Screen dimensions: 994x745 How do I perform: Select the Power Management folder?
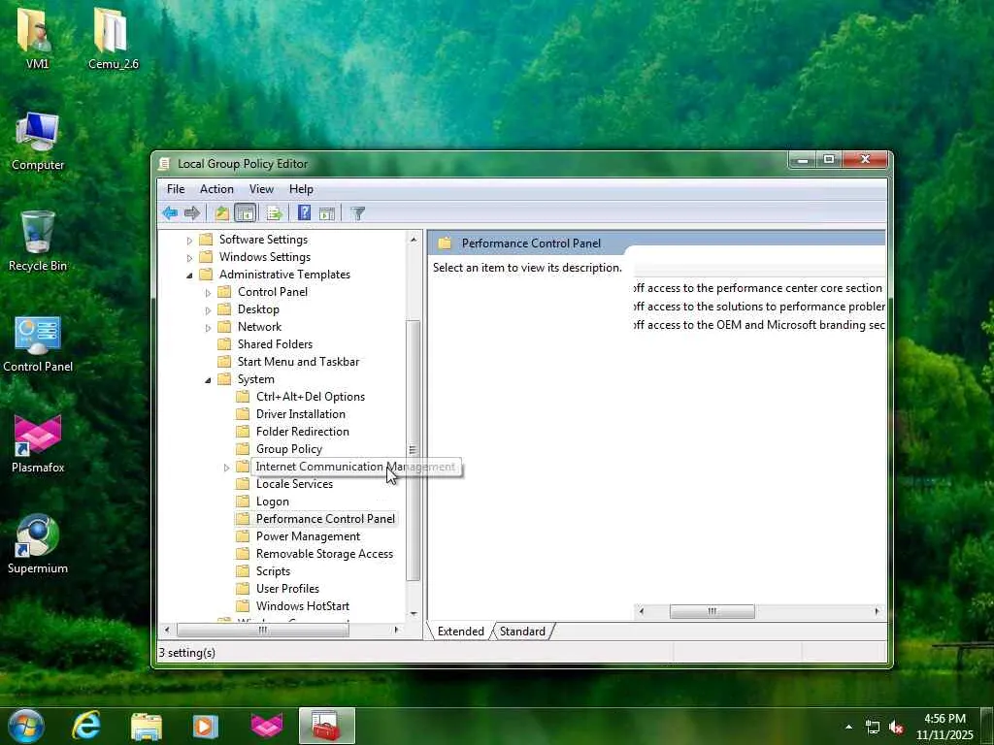click(x=308, y=535)
